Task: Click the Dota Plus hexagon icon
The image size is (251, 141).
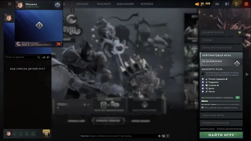Action: (236, 4)
